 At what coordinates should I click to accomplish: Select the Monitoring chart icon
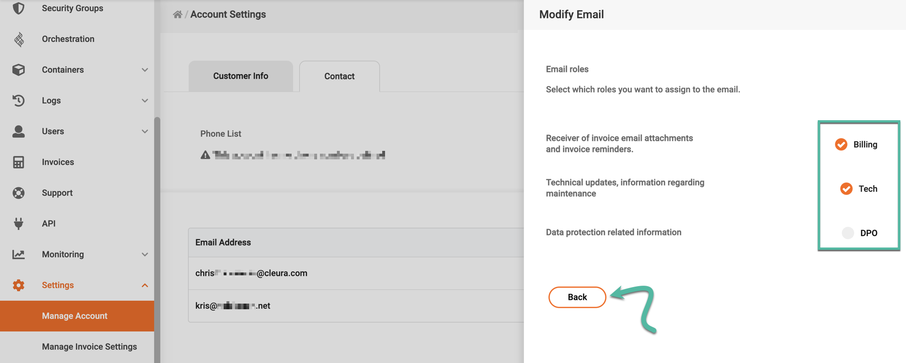[19, 254]
